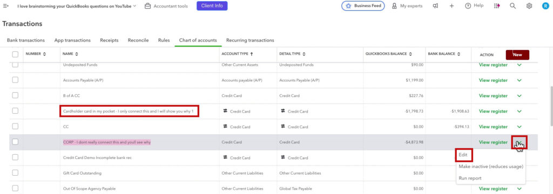Image resolution: width=553 pixels, height=194 pixels.
Task: Click the -$1,908.63 bank balance
Action: pyautogui.click(x=460, y=111)
